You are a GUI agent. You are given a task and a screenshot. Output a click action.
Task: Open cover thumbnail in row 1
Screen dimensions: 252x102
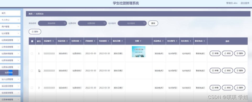click(x=138, y=52)
